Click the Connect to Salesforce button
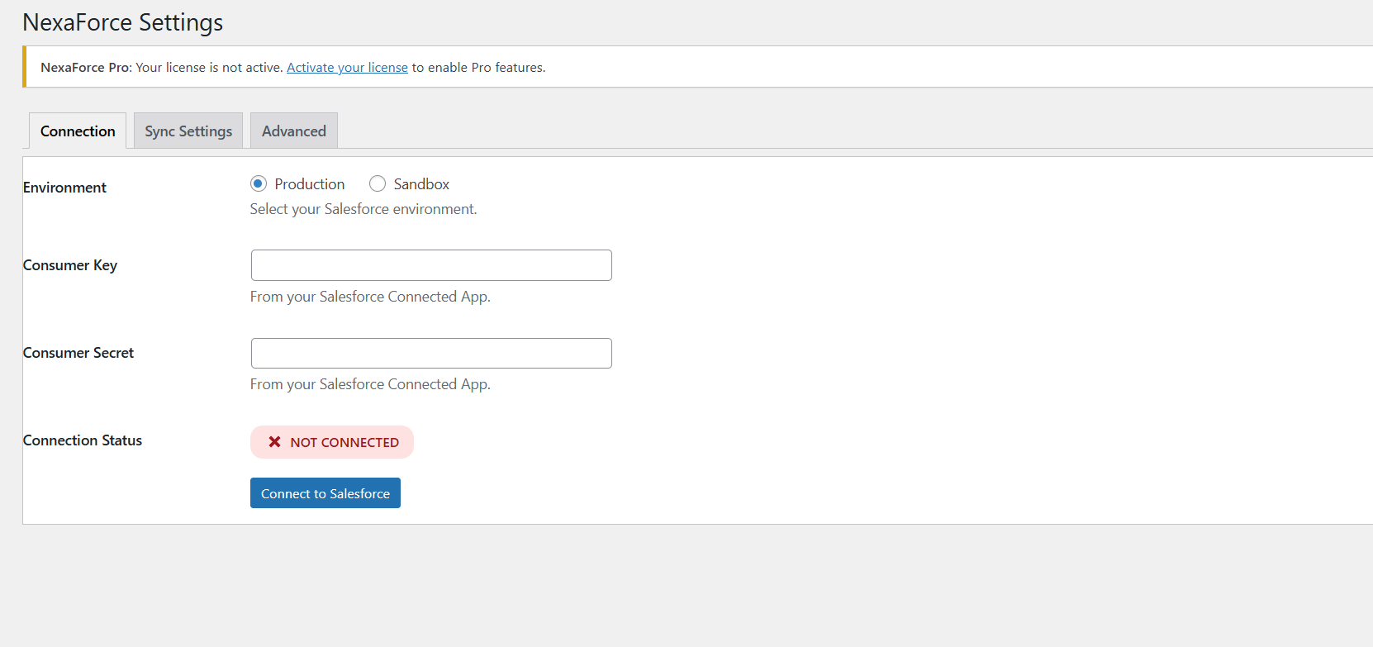Viewport: 1373px width, 647px height. 325,493
